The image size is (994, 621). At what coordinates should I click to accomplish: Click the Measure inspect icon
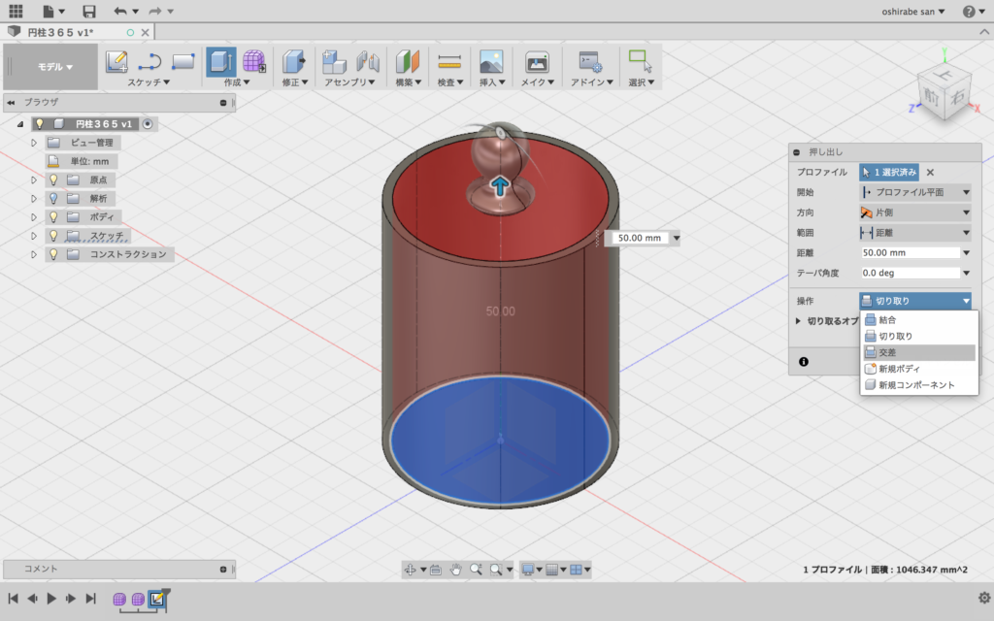click(x=449, y=61)
